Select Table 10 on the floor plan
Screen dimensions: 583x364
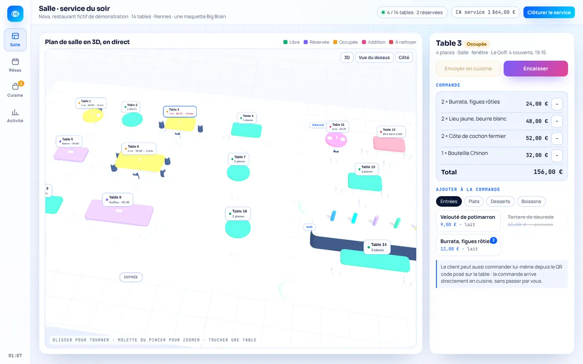[238, 214]
